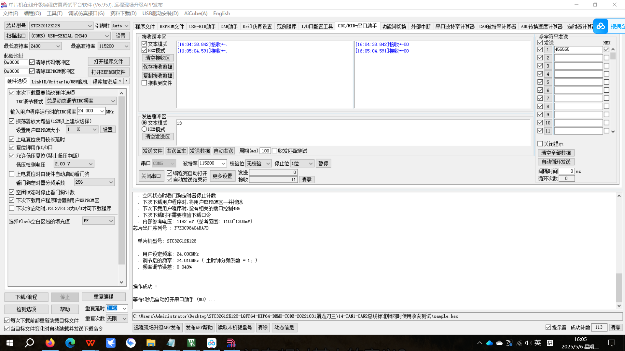625x351 pixels.
Task: Click 检测选项 button
Action: 26,309
